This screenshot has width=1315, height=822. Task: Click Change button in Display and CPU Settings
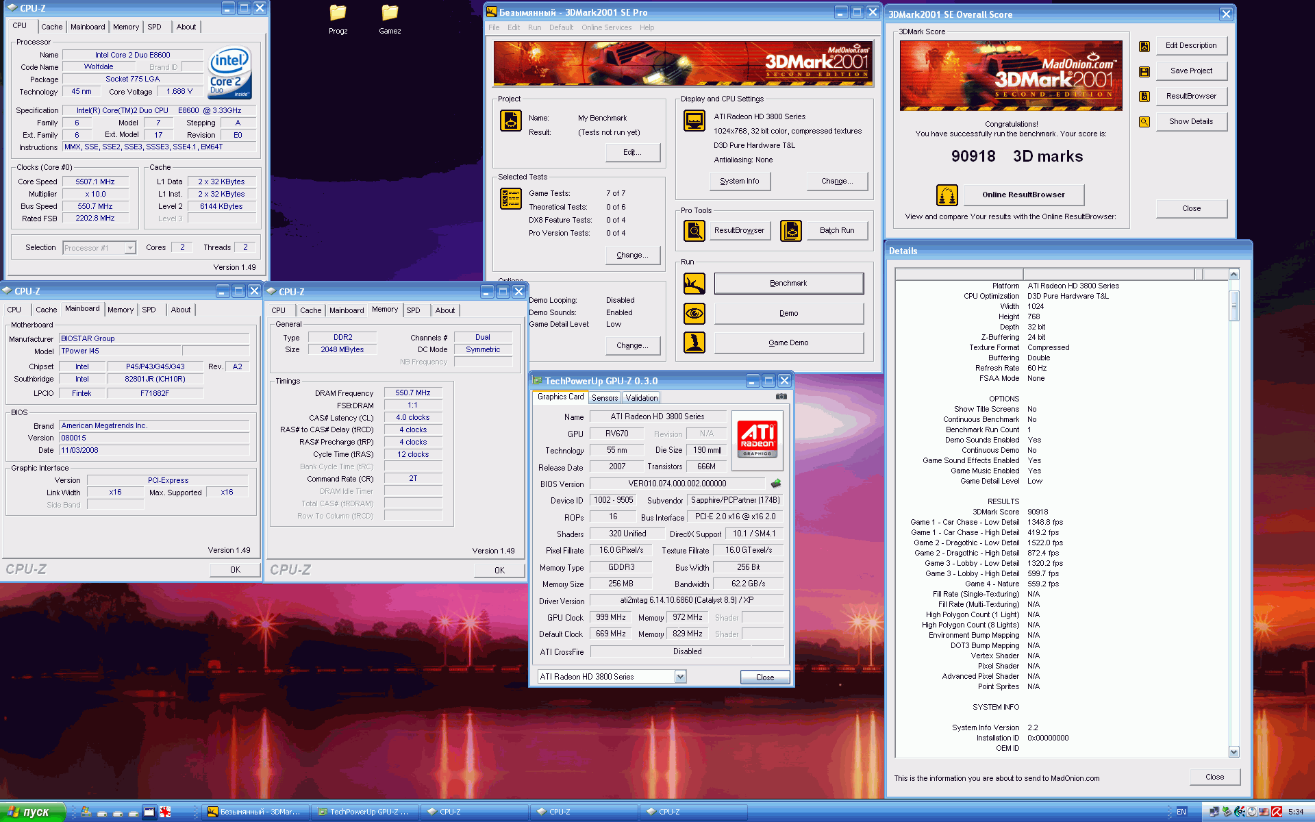(x=837, y=181)
